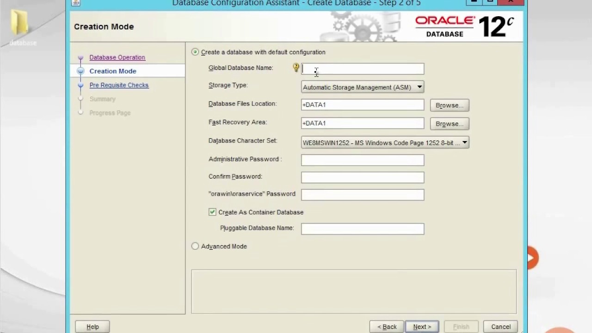The height and width of the screenshot is (333, 592).
Task: Click the Database Files Location field
Action: (x=363, y=105)
